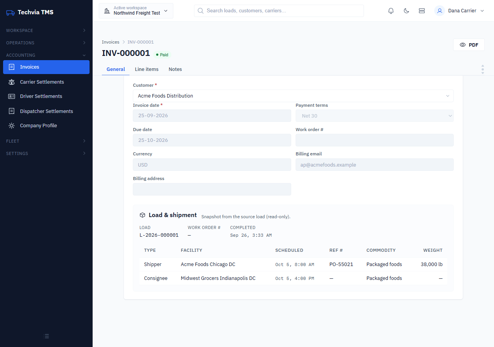Click the eye icon on PDF button

pos(463,45)
